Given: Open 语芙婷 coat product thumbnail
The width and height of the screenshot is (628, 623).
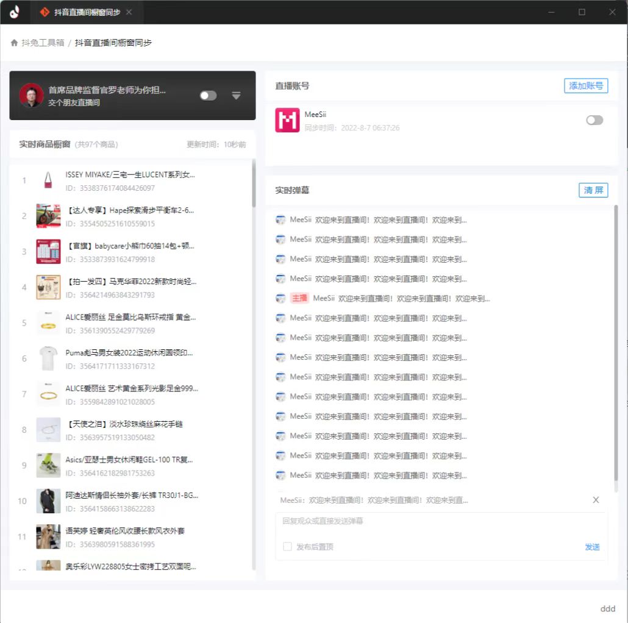Looking at the screenshot, I should point(48,536).
